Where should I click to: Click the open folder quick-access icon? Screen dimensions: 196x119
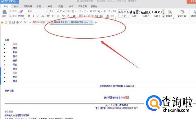tap(2, 22)
